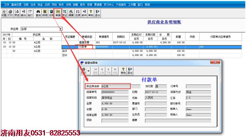Image resolution: width=246 pixels, height=137 pixels.
Task: Click the 合计 subtotal row label
Action: 65,51
